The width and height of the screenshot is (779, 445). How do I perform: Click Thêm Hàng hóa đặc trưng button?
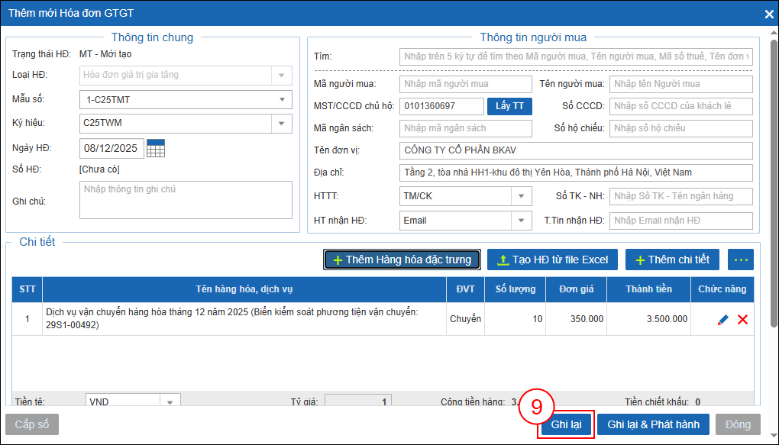(x=402, y=260)
